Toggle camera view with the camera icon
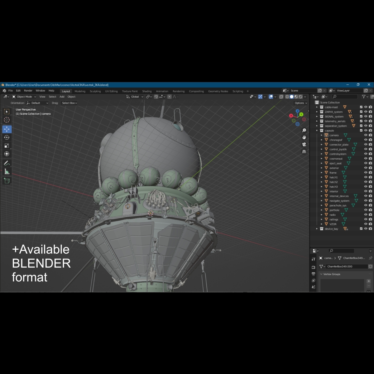This screenshot has width=374, height=374. [x=304, y=145]
